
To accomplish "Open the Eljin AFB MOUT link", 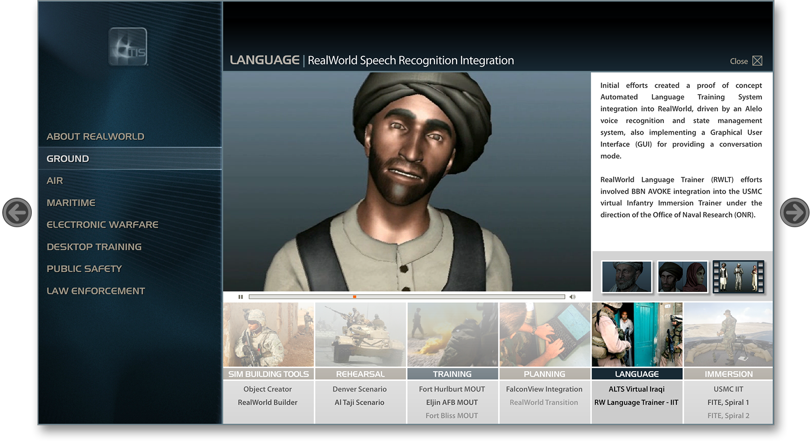I will [452, 402].
